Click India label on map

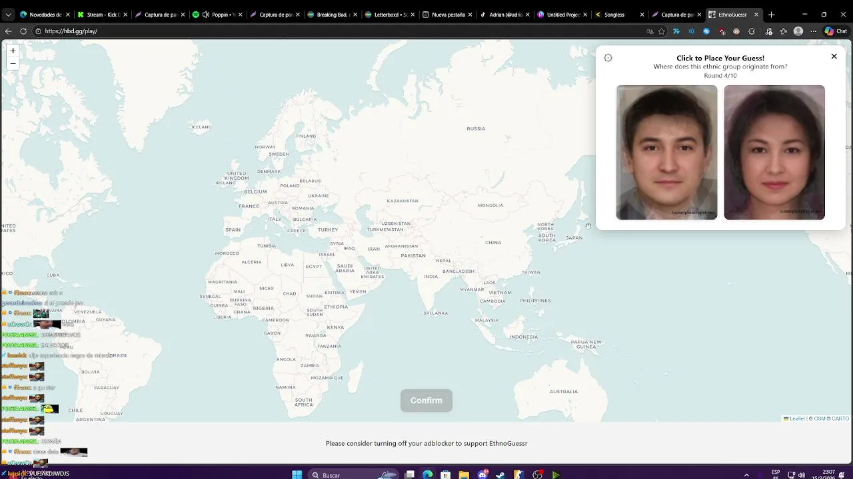coord(431,277)
